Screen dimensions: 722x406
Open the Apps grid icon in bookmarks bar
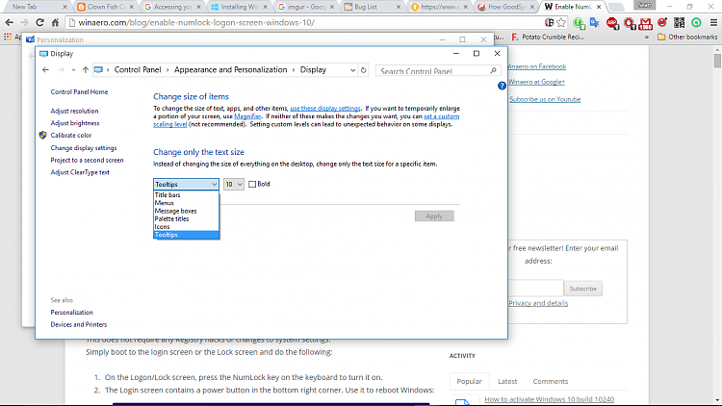click(x=8, y=37)
